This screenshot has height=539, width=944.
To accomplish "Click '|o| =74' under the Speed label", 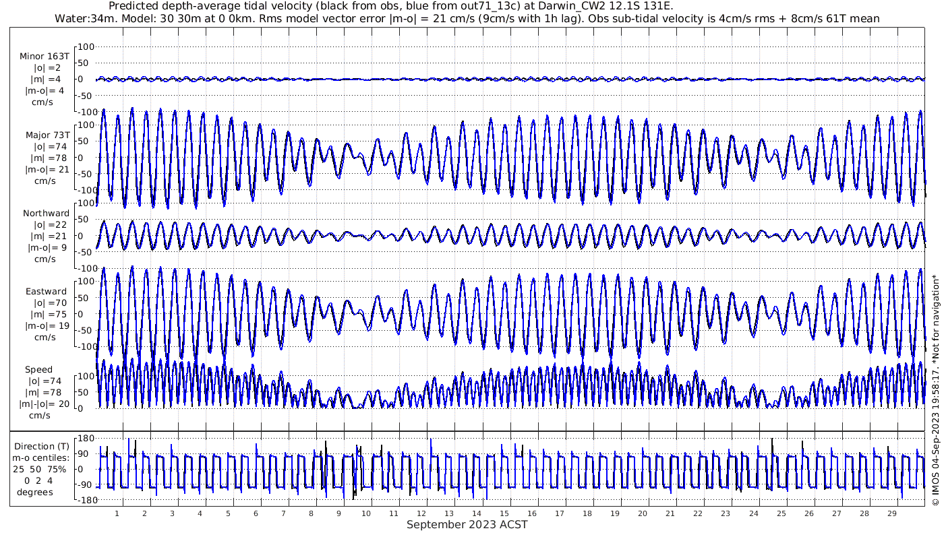I will click(45, 381).
